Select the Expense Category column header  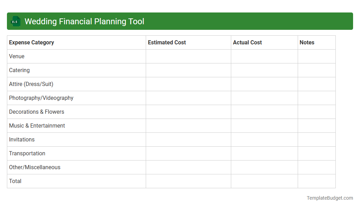tap(31, 42)
